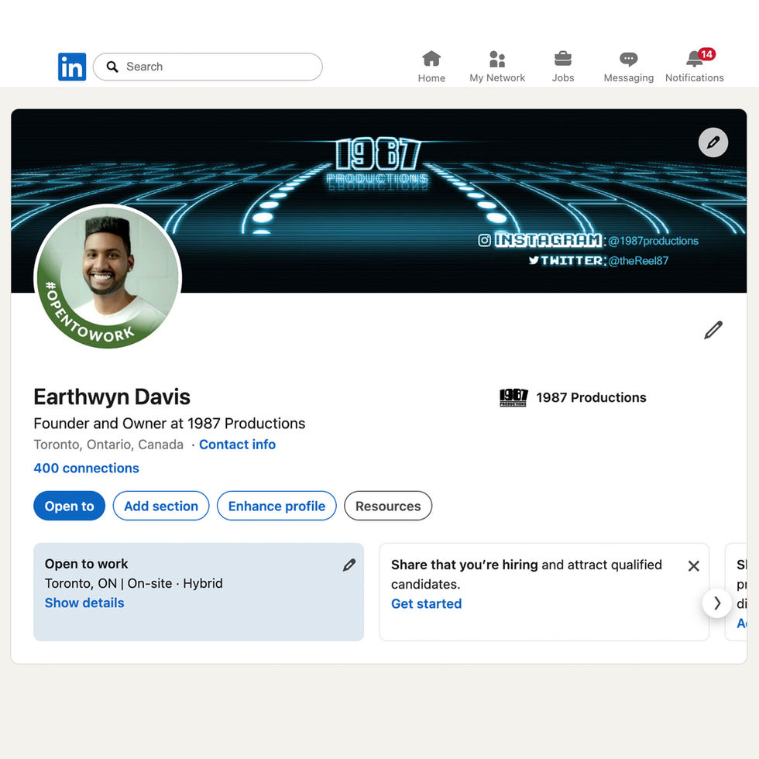
Task: Open the Jobs page
Action: (563, 67)
